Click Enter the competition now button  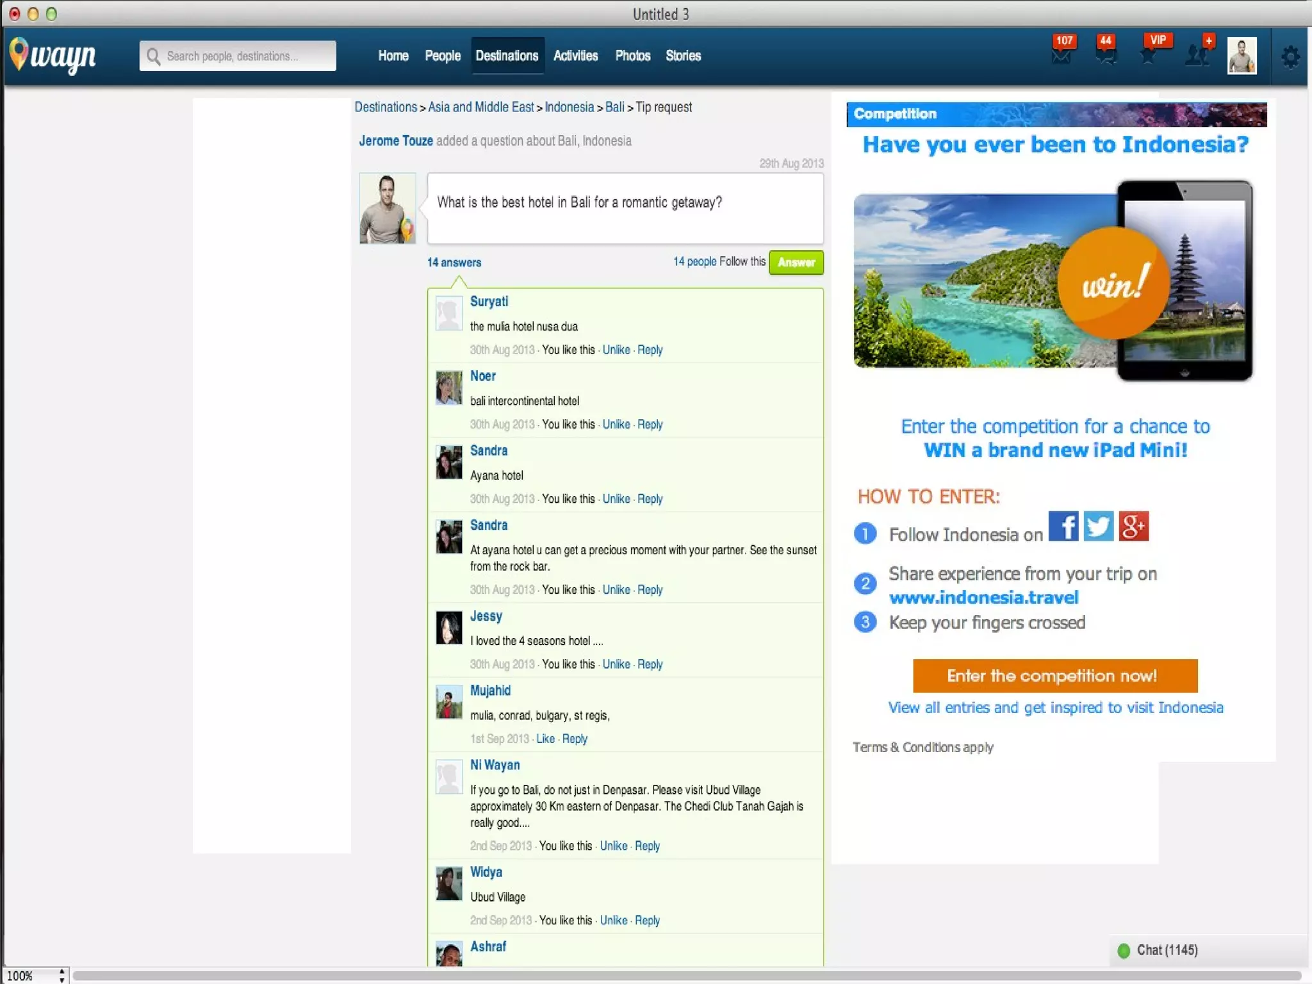click(x=1054, y=676)
